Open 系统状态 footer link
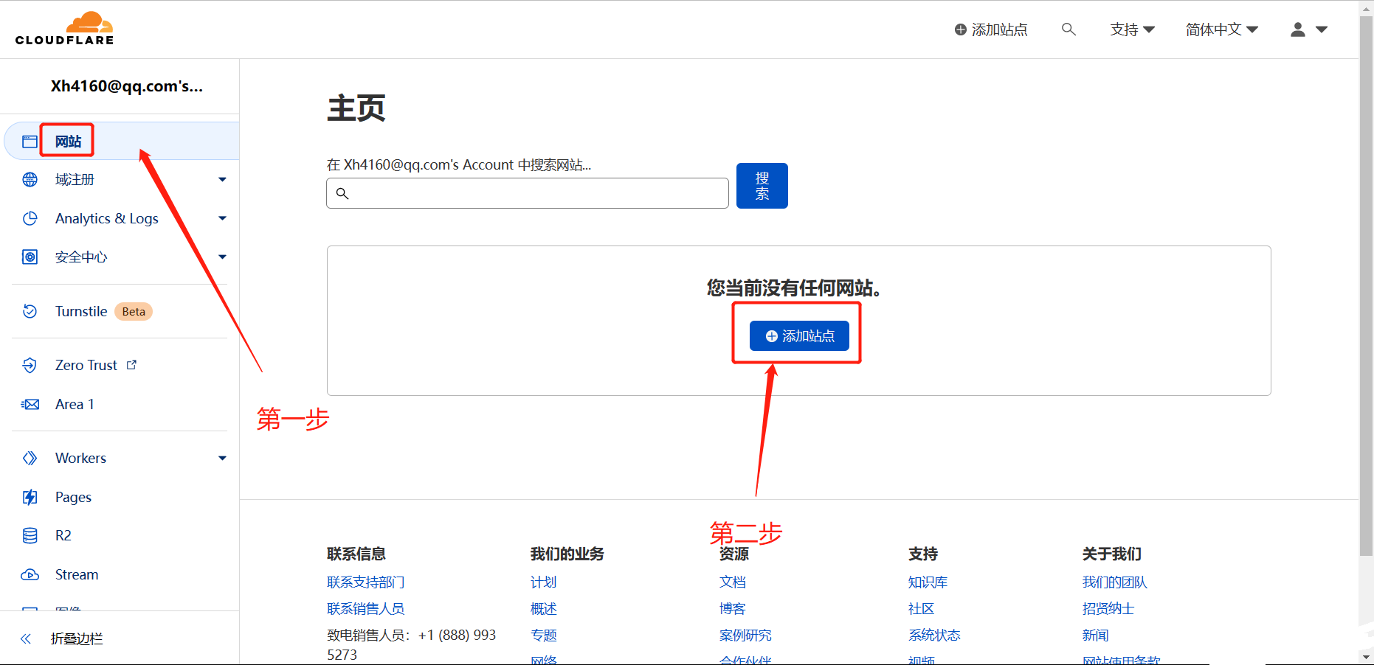Image resolution: width=1374 pixels, height=665 pixels. [934, 635]
